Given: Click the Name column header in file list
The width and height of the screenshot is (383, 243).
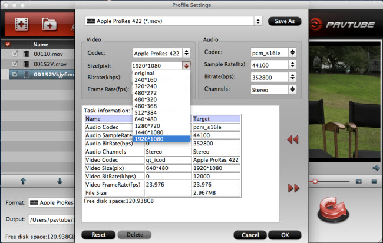Looking at the screenshot, I should [x=41, y=44].
